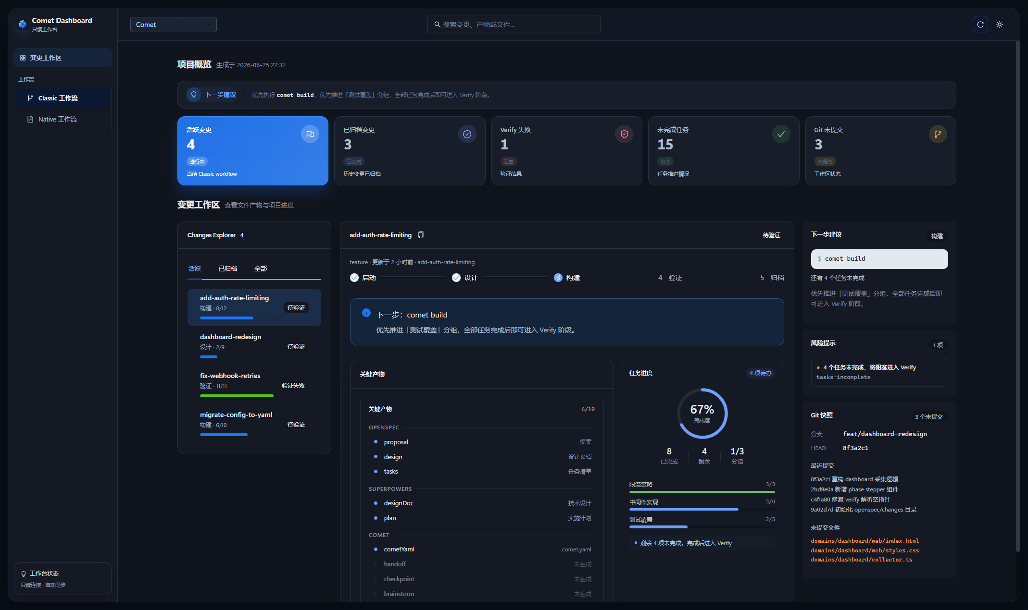
Task: Click the Comet Dashboard logo icon
Action: (22, 24)
